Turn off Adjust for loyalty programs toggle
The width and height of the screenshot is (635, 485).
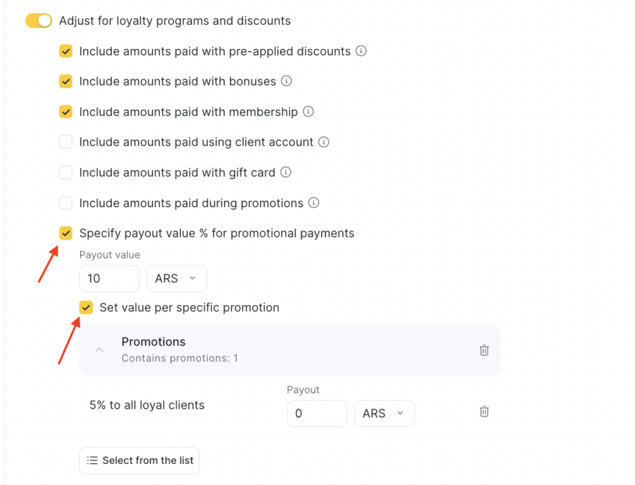(x=38, y=21)
